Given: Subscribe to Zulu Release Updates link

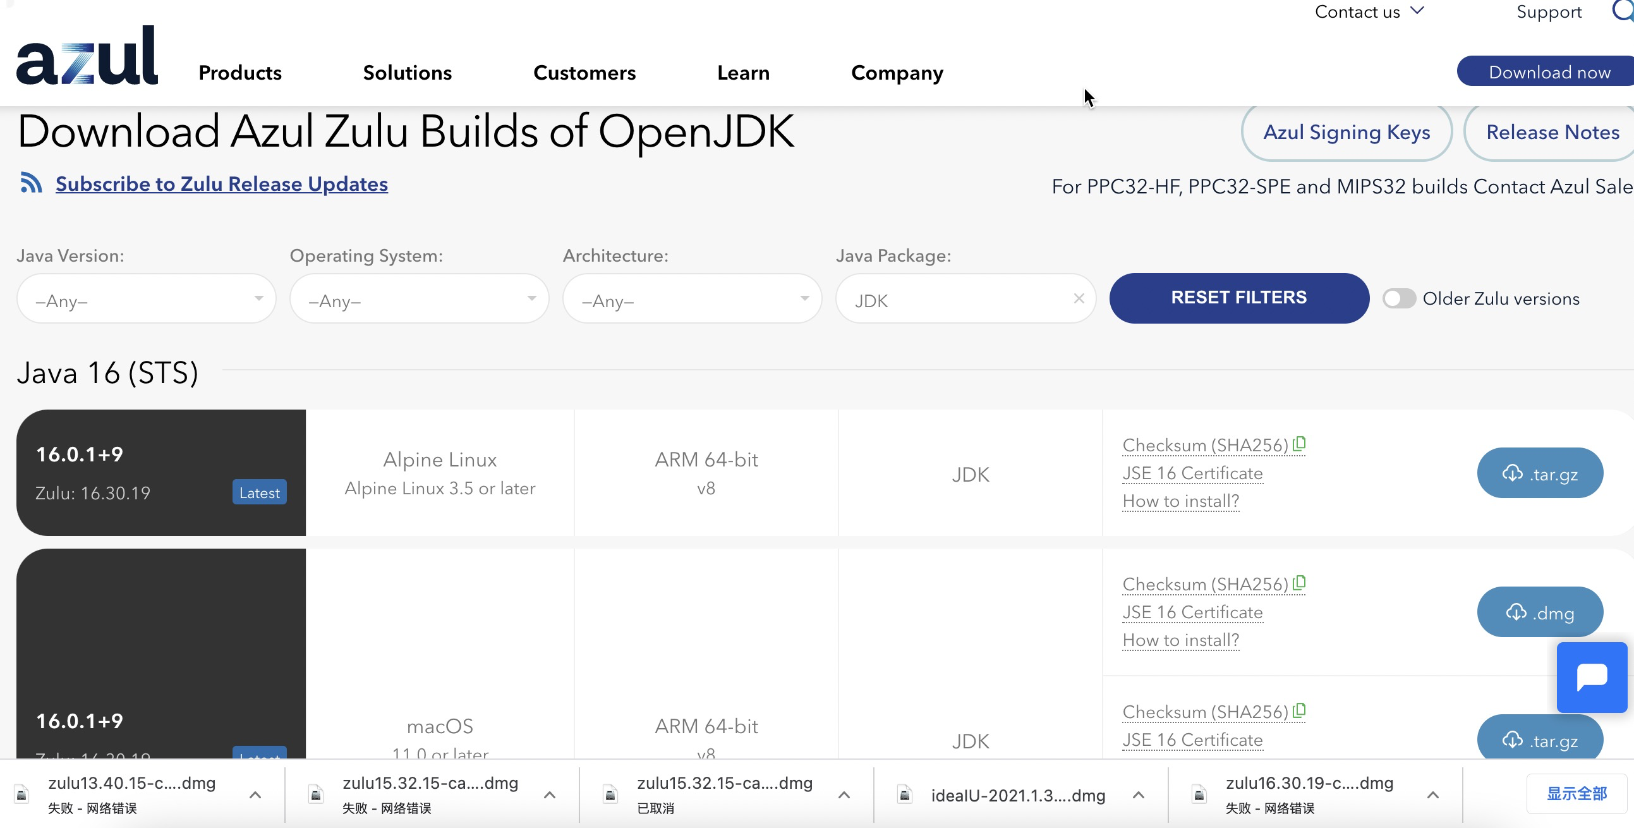Looking at the screenshot, I should [x=221, y=183].
